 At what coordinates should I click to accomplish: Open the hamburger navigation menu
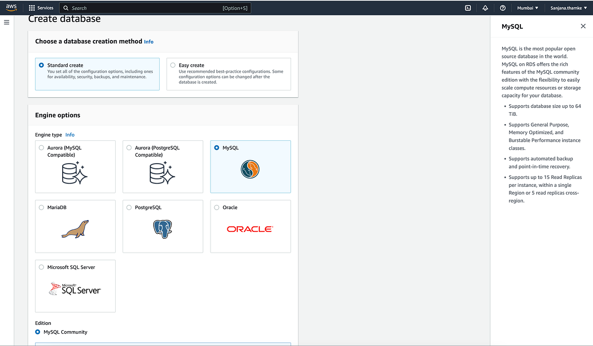pos(6,22)
